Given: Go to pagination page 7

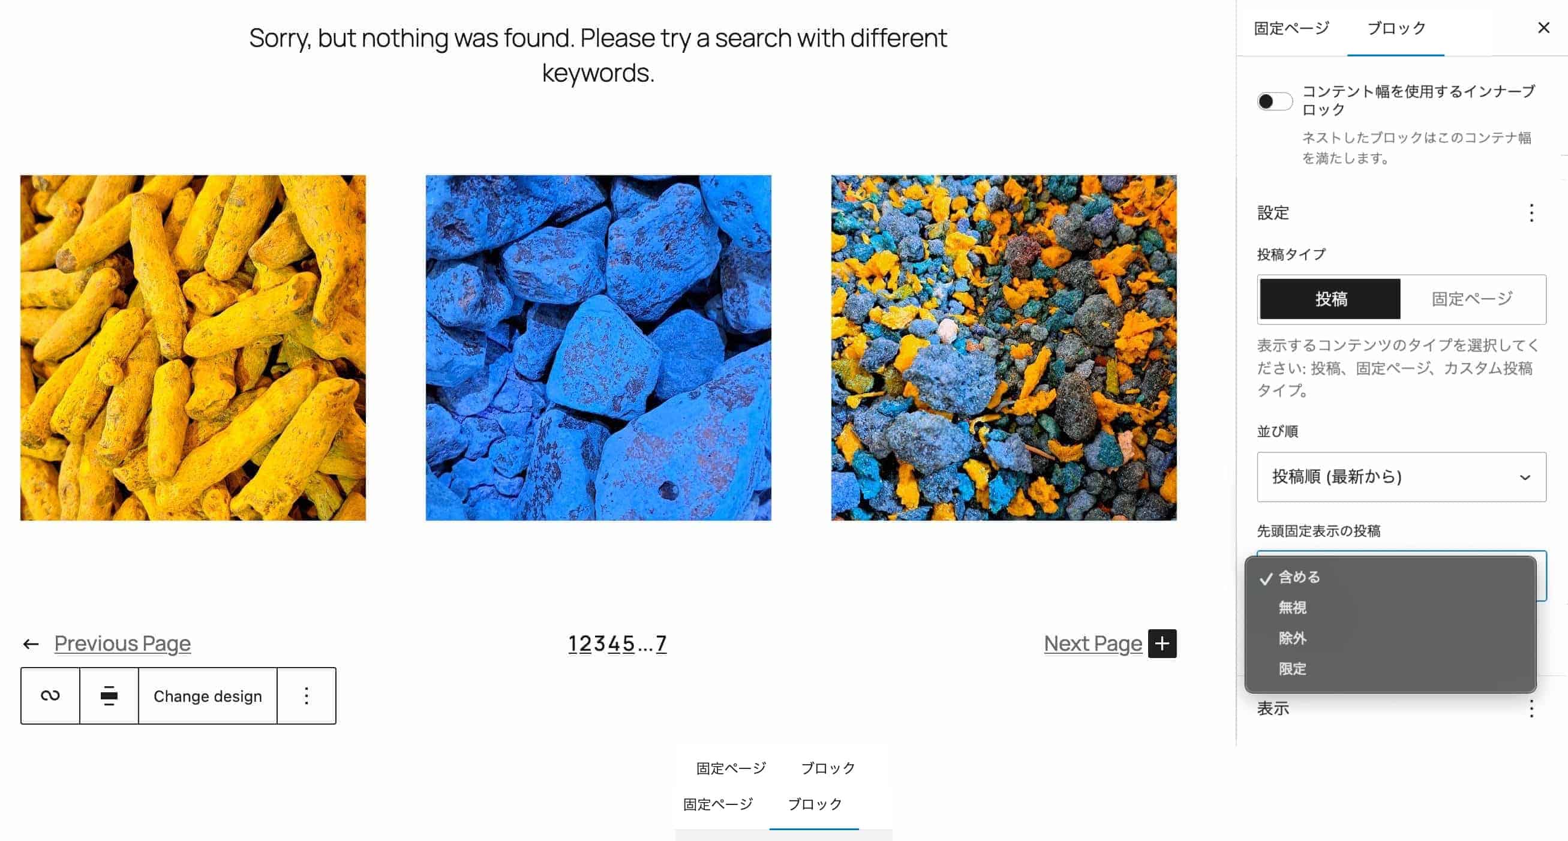Looking at the screenshot, I should tap(661, 643).
